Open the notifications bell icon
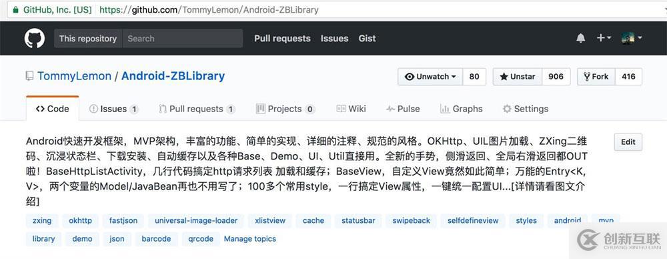This screenshot has width=667, height=259. point(581,38)
